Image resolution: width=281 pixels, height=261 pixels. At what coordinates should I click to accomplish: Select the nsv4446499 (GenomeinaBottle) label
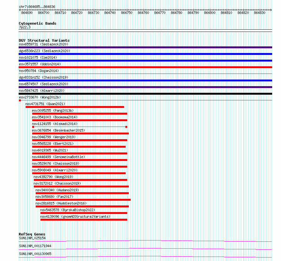click(58, 157)
